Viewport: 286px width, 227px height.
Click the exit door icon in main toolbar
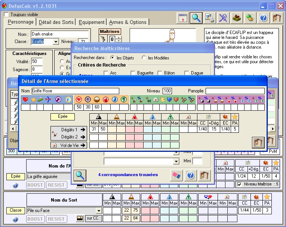pos(277,18)
